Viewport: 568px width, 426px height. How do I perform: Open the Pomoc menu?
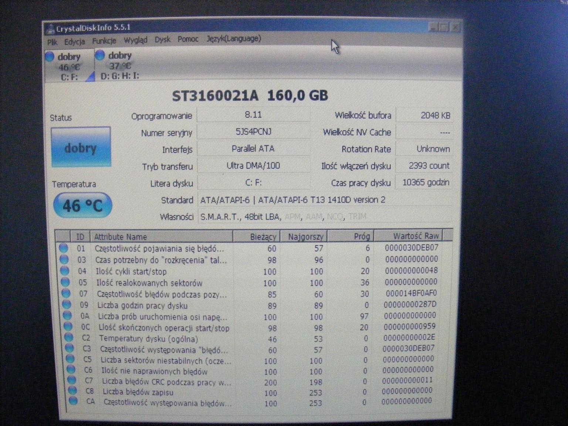click(188, 39)
